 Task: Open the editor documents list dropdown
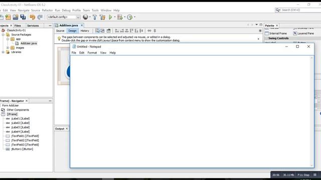pyautogui.click(x=256, y=24)
